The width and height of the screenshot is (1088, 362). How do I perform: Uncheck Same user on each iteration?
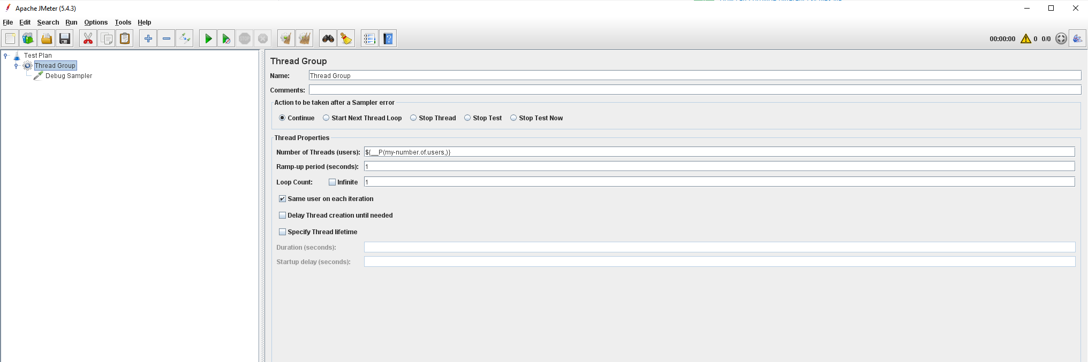click(x=282, y=199)
